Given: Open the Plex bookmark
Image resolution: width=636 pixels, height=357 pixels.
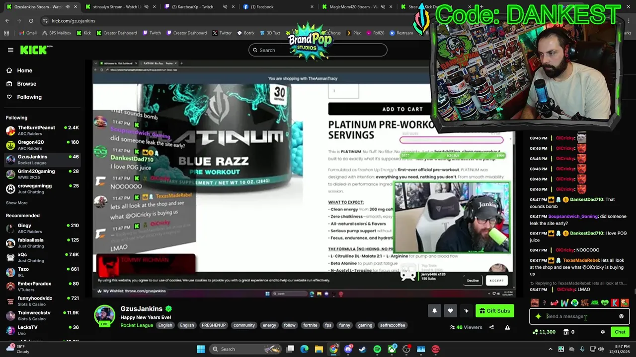Looking at the screenshot, I should pyautogui.click(x=353, y=33).
